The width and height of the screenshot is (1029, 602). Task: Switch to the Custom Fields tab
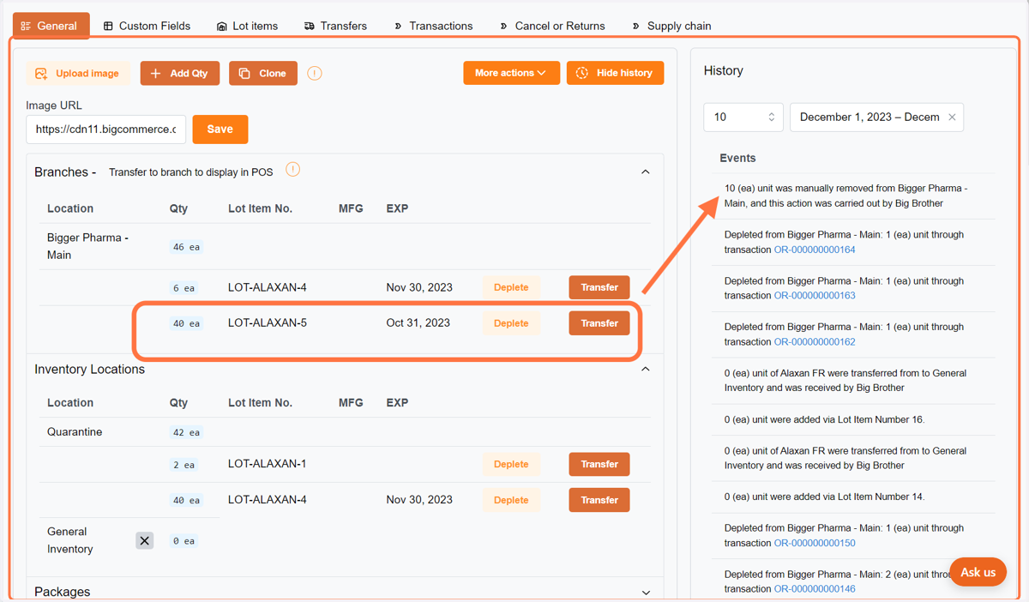(147, 26)
